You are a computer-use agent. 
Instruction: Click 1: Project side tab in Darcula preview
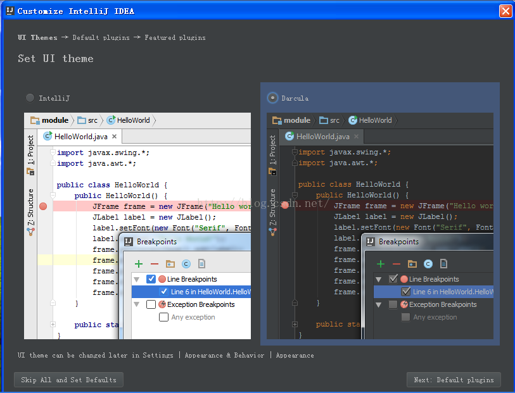click(x=272, y=149)
